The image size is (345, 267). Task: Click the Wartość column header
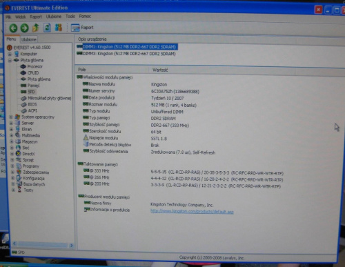[x=160, y=70]
